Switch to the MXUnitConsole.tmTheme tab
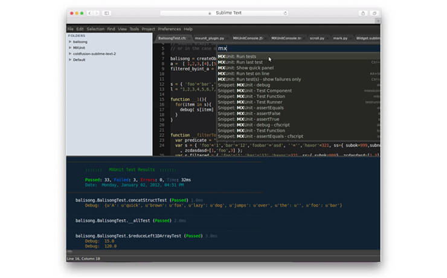Viewport: 447px width, 278px height. 286,38
